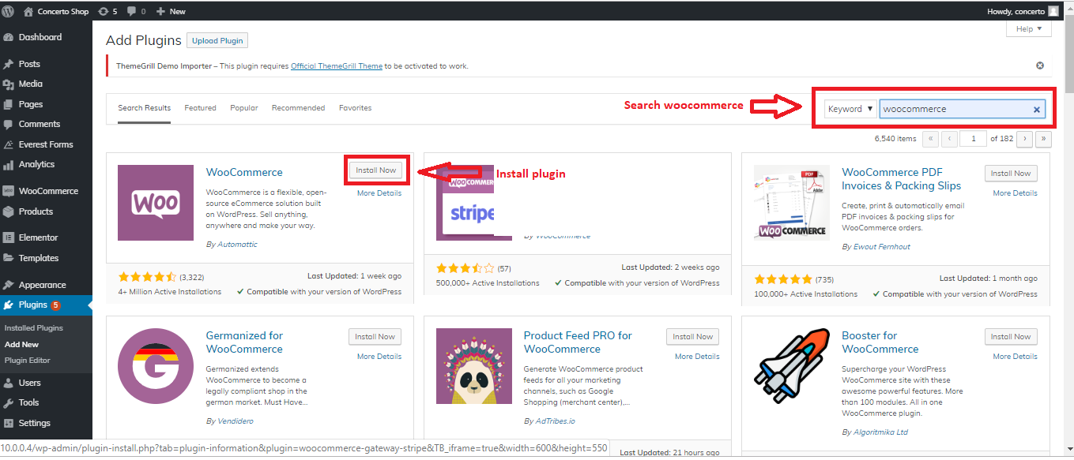Click the Appearance paintbrush icon in sidebar

tap(9, 285)
